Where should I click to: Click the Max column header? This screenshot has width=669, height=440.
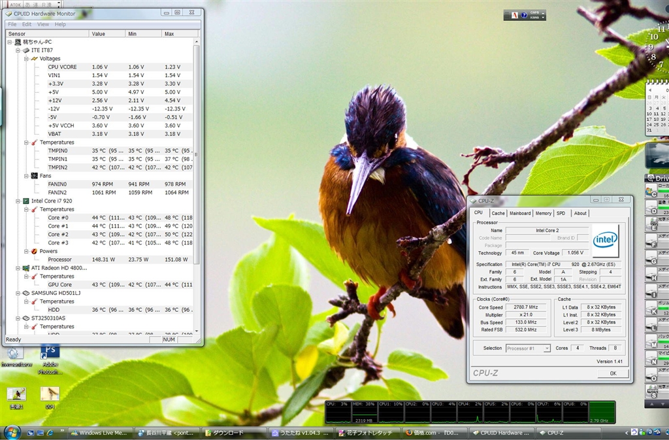click(181, 34)
